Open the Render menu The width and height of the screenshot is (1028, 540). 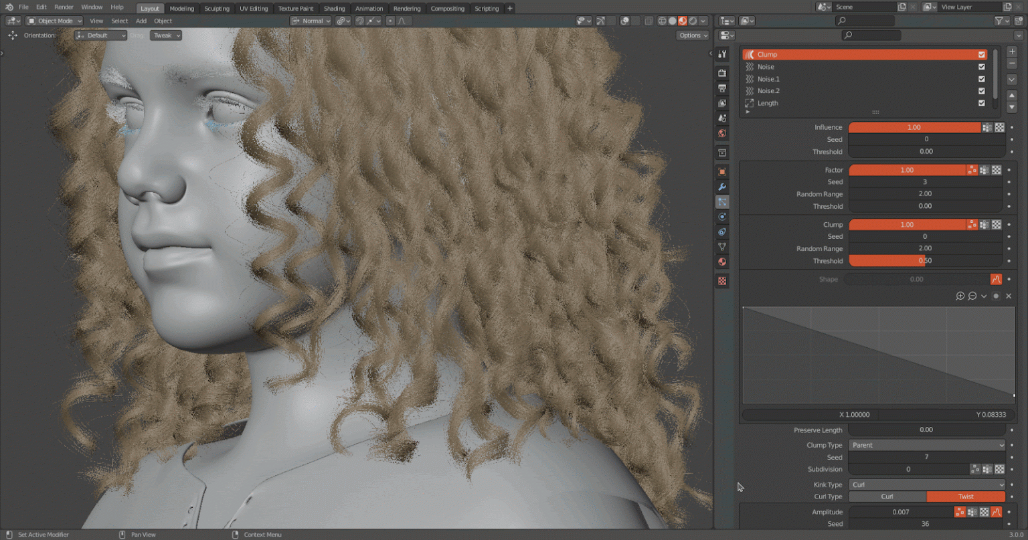click(64, 7)
